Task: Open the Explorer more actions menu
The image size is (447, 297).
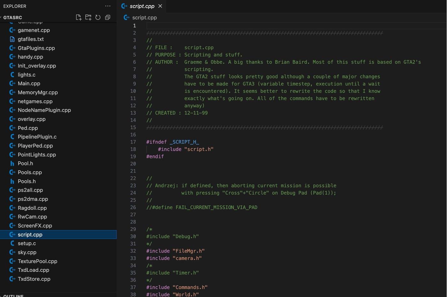Action: (108, 6)
